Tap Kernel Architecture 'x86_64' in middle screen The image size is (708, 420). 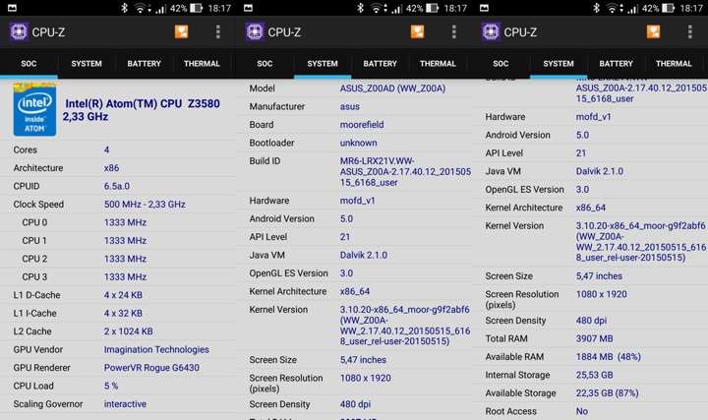click(x=354, y=291)
